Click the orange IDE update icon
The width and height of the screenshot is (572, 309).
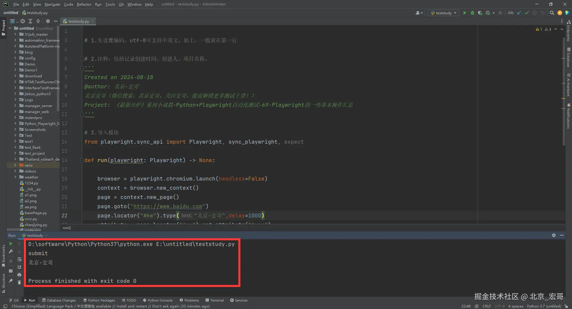(559, 13)
